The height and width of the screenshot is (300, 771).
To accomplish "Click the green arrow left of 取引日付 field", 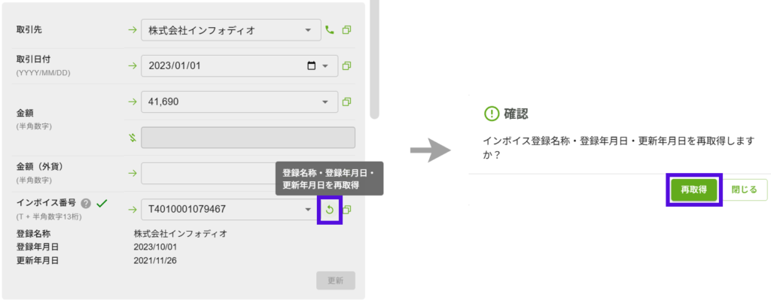I will tap(132, 66).
